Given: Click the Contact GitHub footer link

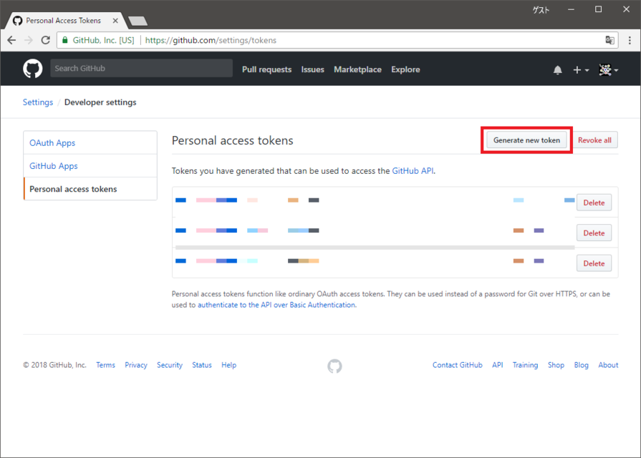Looking at the screenshot, I should pyautogui.click(x=457, y=365).
